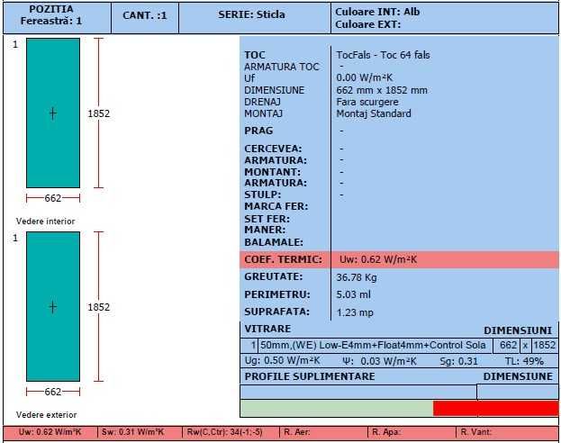Click the glazing width cell '662'
Screen dimensions: 561x443
(x=509, y=345)
